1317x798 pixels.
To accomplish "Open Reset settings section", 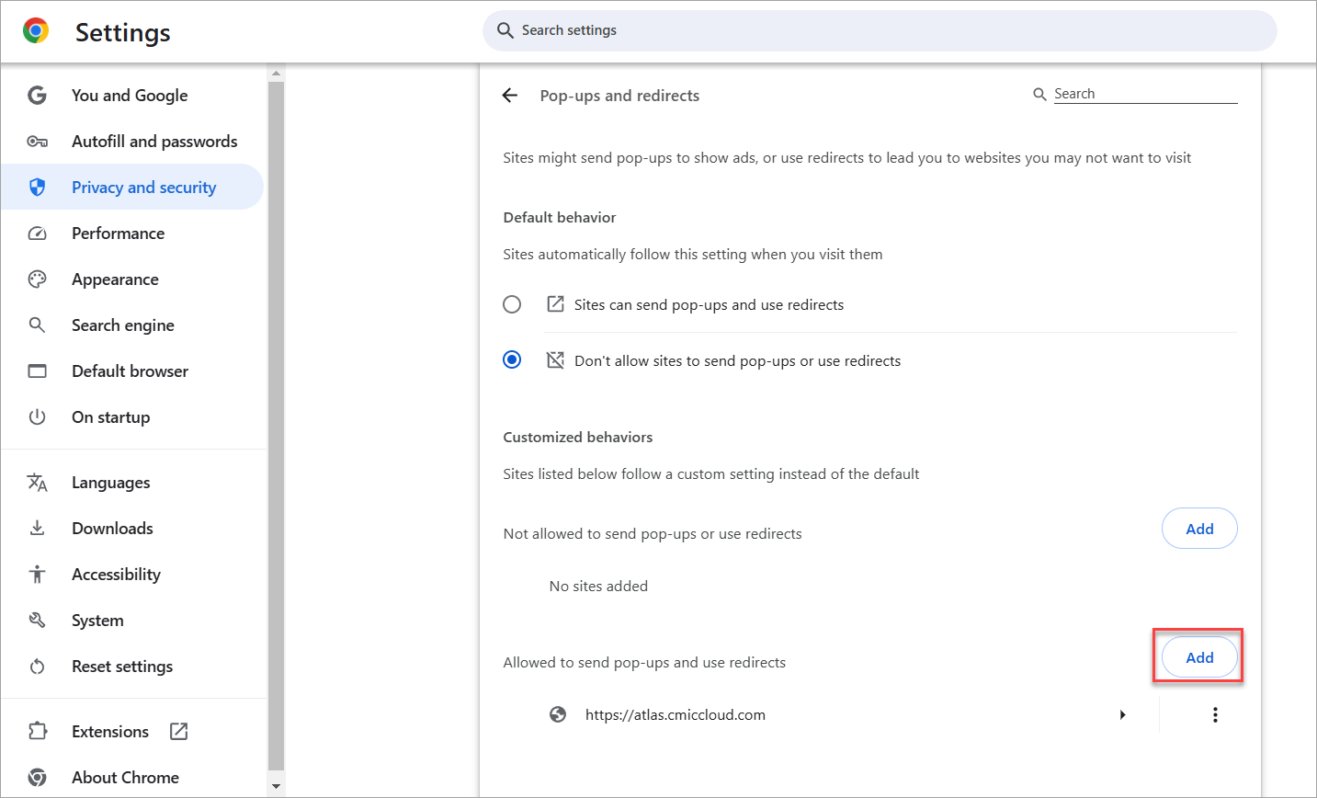I will pyautogui.click(x=132, y=667).
